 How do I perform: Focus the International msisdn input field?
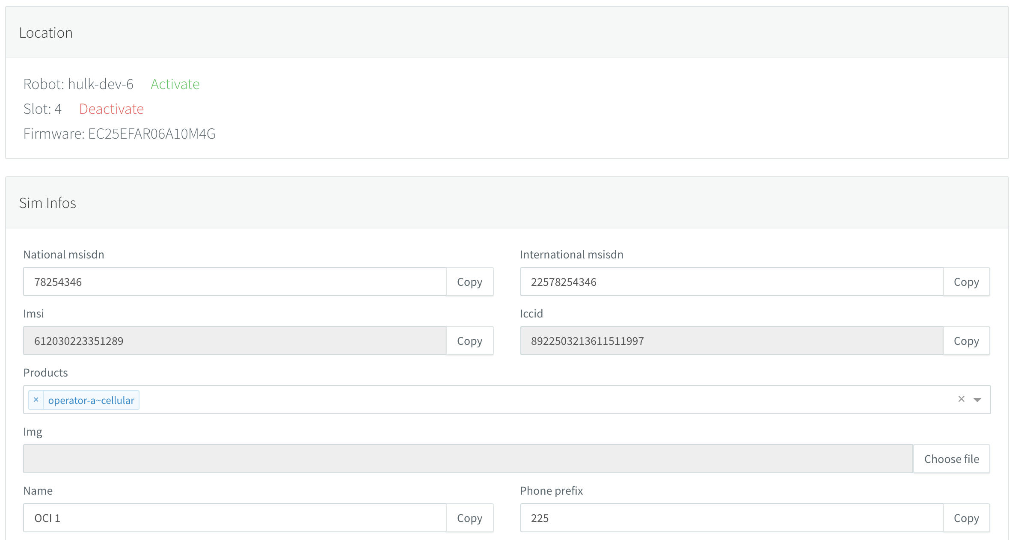click(732, 282)
